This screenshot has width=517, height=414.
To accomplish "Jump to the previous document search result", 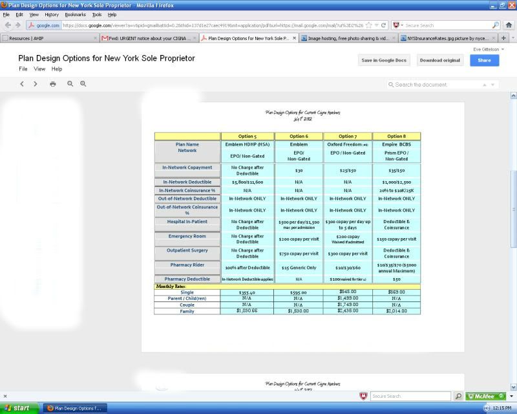I will point(484,85).
